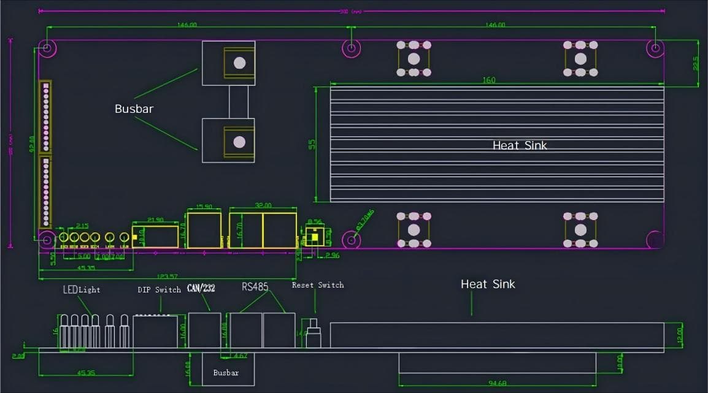Click the RS485 label
708x393 pixels.
[x=255, y=287]
